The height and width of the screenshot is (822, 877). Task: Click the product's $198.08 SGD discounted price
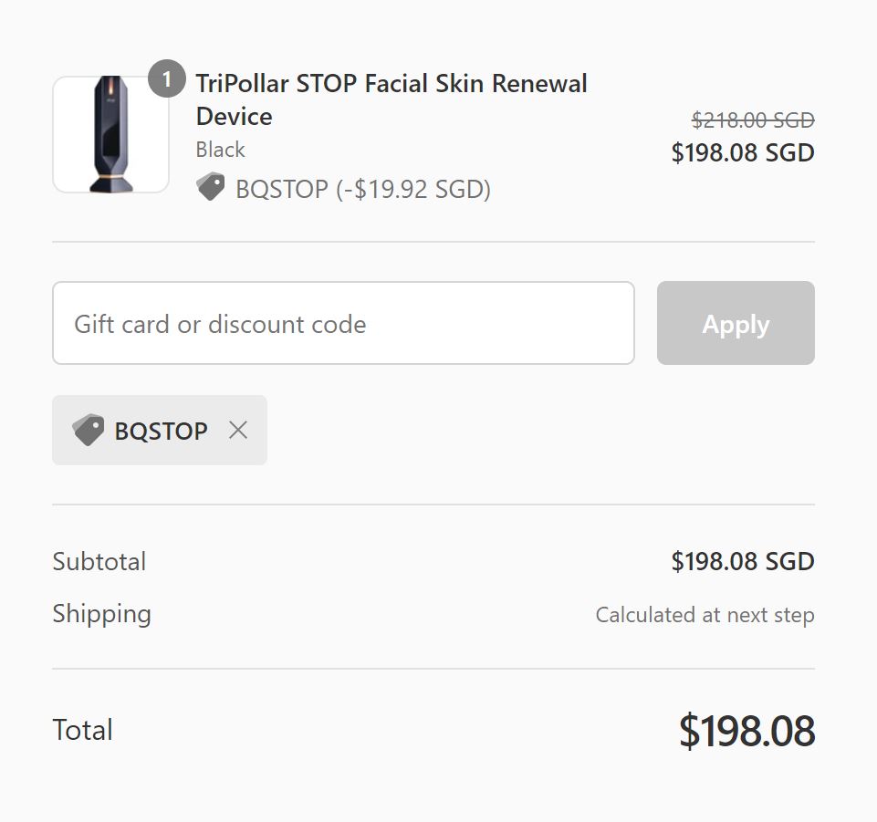742,152
